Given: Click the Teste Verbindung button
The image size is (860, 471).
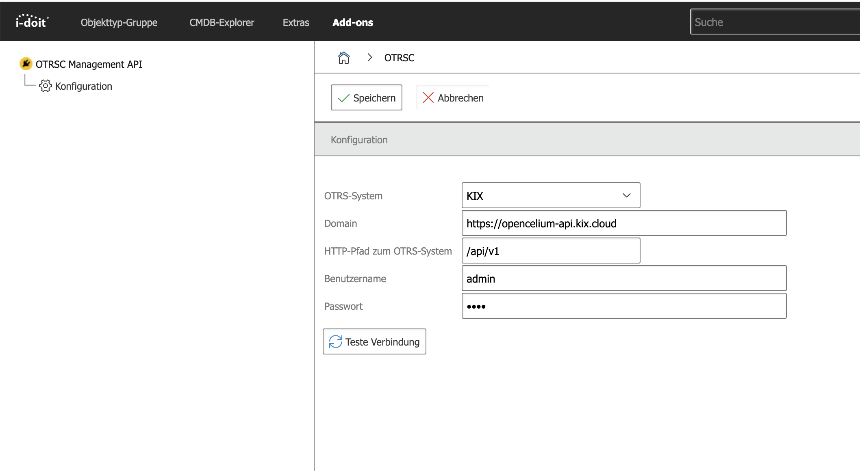Looking at the screenshot, I should point(374,341).
